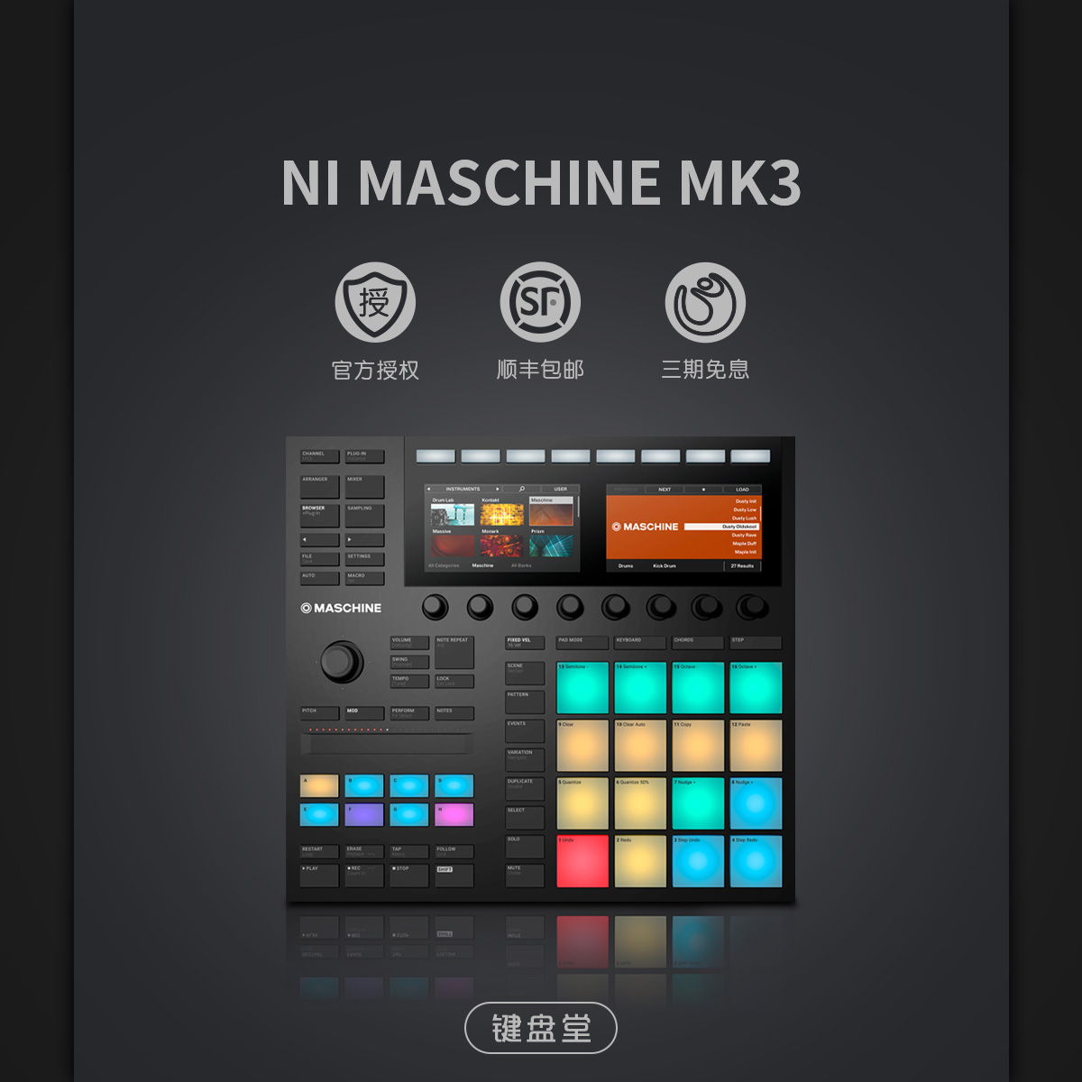Tap the MACRO button
Viewport: 1082px width, 1082px height.
[x=364, y=578]
